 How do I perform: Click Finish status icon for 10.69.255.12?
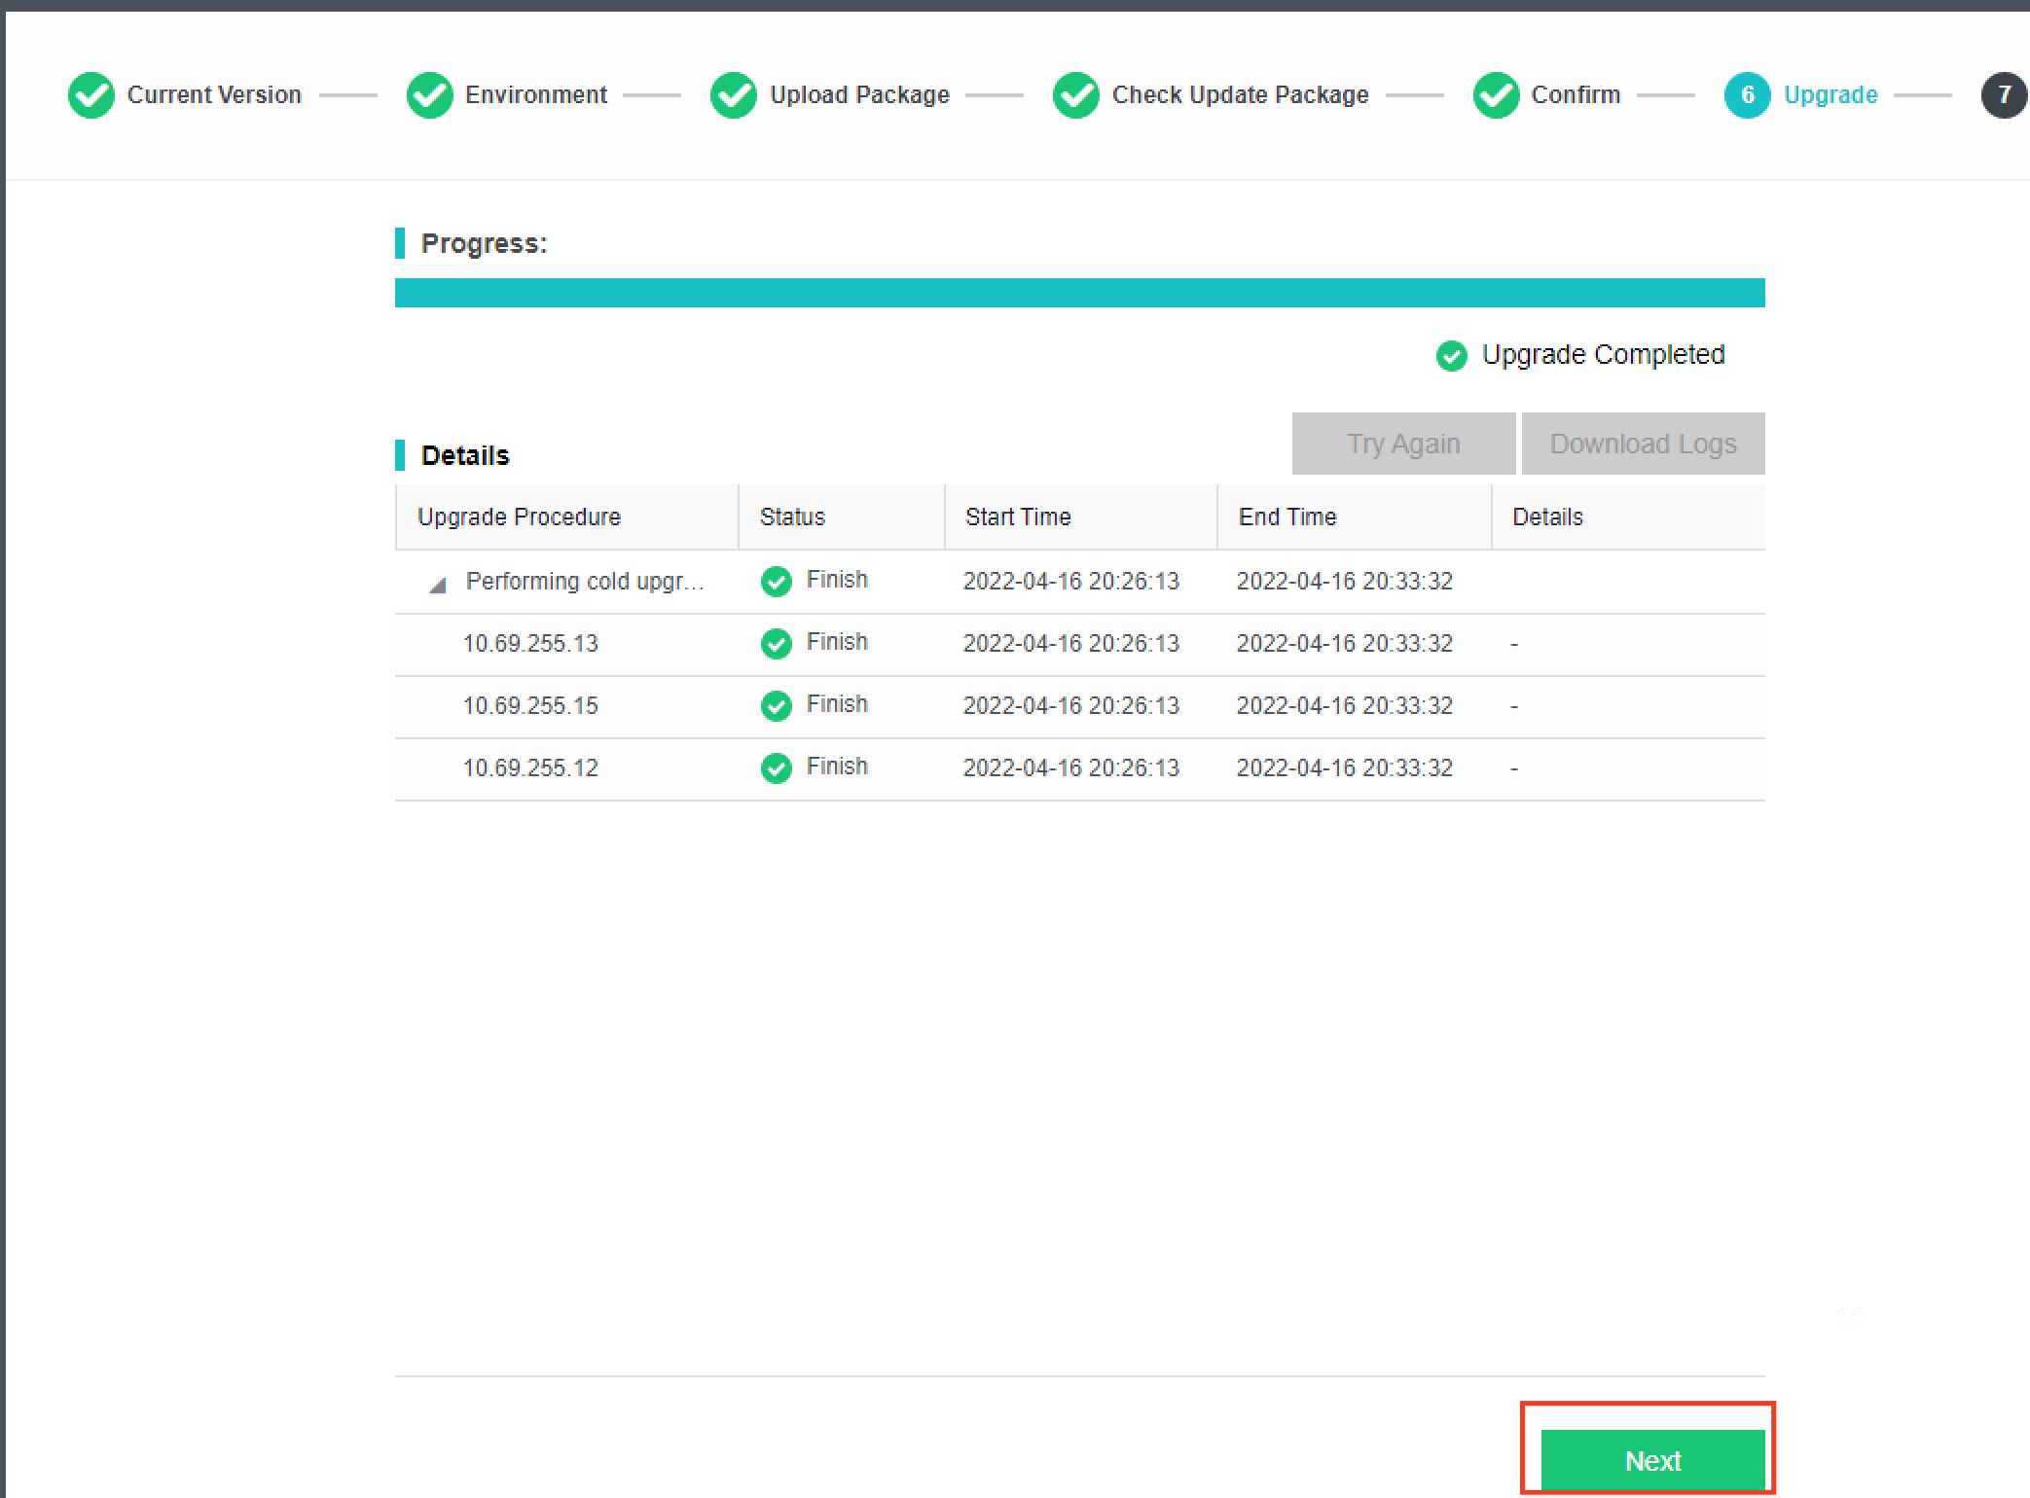tap(777, 768)
